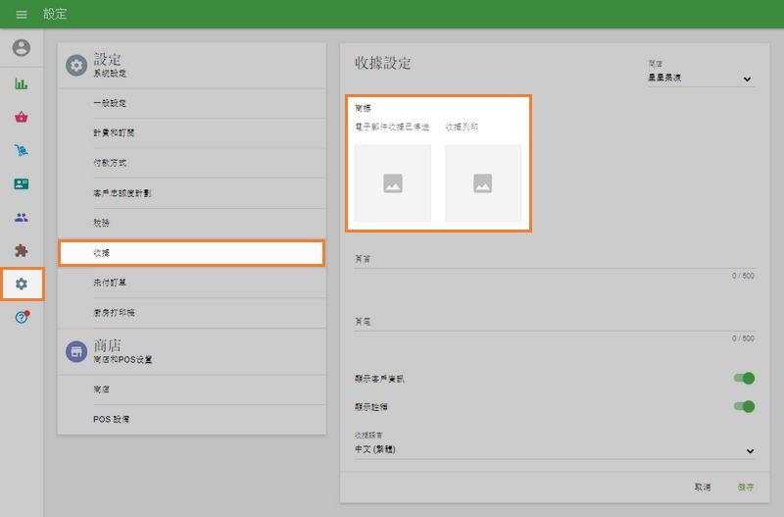The height and width of the screenshot is (517, 784).
Task: Open the settings gear icon in the sidebar
Action: [21, 284]
